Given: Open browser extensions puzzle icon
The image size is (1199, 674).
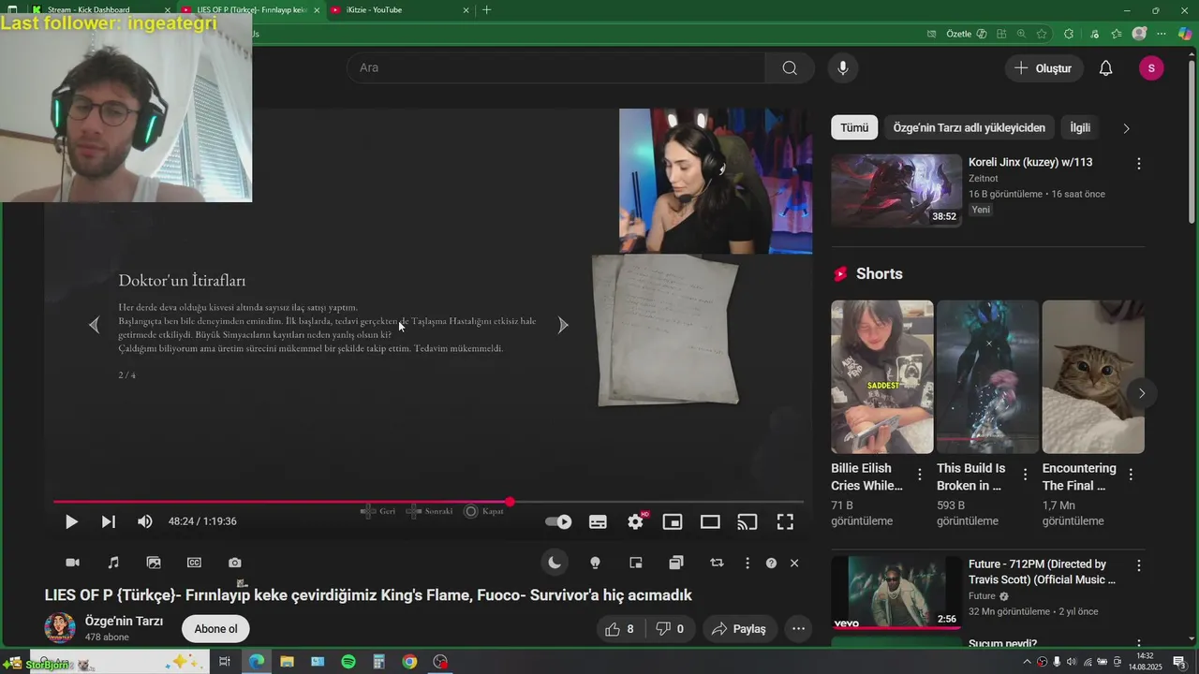Looking at the screenshot, I should [1069, 34].
